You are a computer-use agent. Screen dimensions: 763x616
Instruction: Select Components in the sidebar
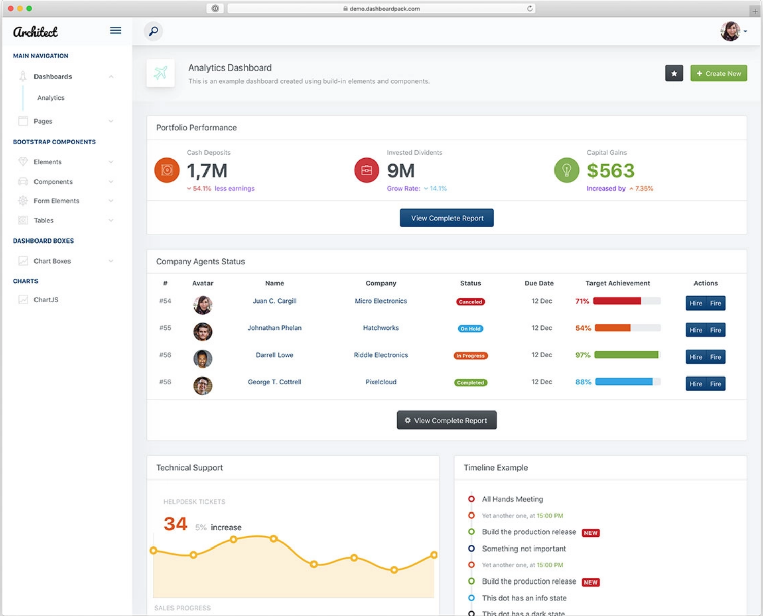[53, 182]
